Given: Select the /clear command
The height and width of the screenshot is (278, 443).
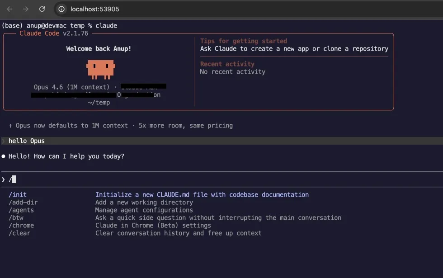Looking at the screenshot, I should click(19, 233).
